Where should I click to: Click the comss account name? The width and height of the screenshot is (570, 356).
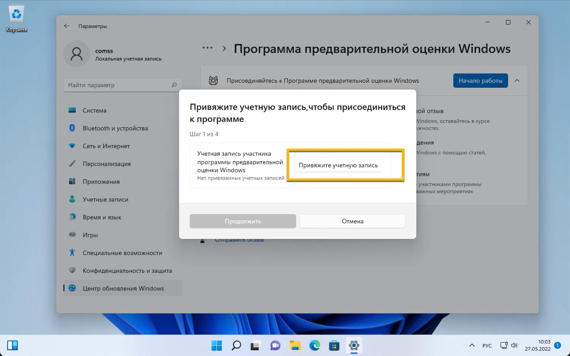click(x=104, y=51)
